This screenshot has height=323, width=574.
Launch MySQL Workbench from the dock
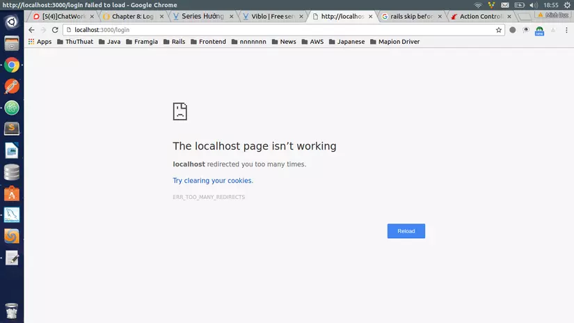click(12, 215)
